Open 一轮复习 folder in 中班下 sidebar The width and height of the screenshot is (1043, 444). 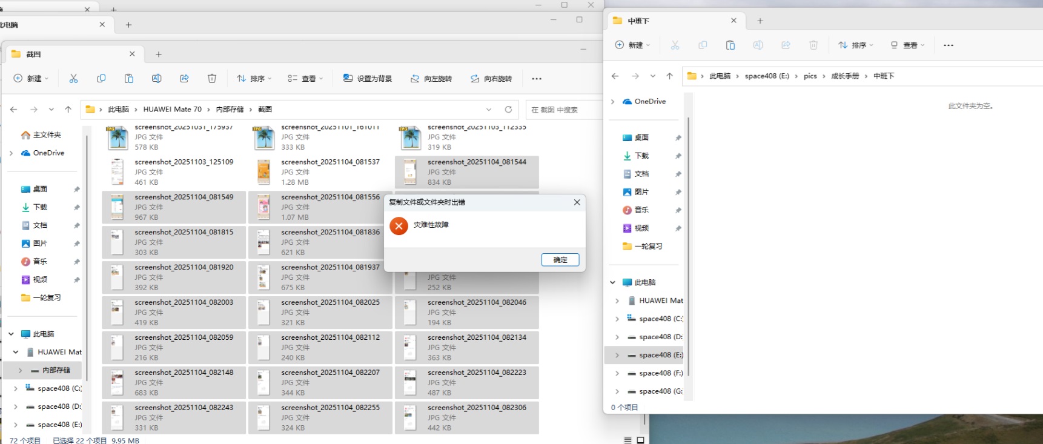pyautogui.click(x=643, y=247)
